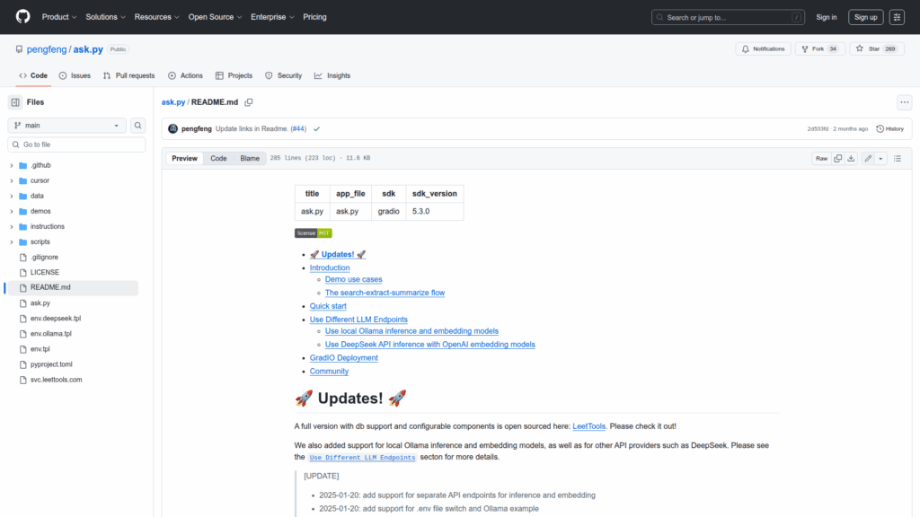This screenshot has height=517, width=920.
Task: Copy the README.md file path
Action: tap(249, 102)
